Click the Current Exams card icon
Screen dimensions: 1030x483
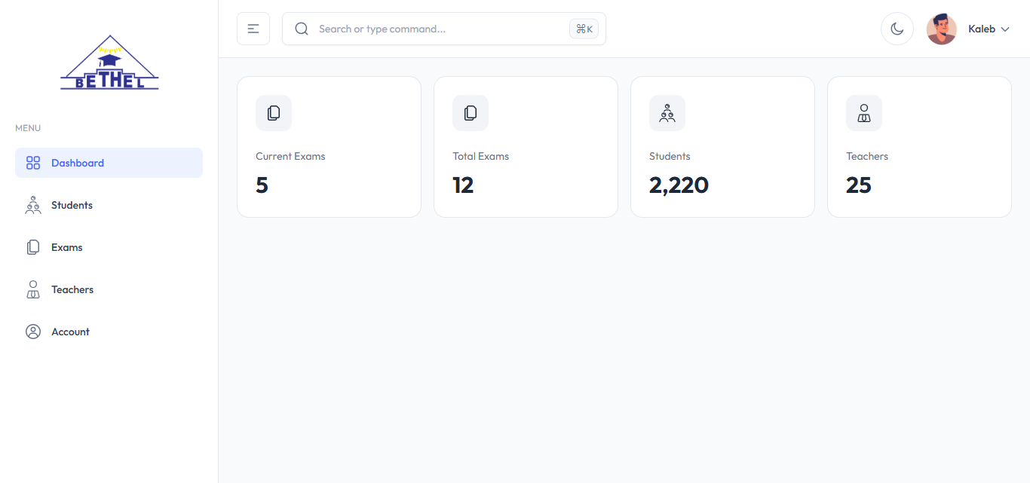tap(274, 113)
